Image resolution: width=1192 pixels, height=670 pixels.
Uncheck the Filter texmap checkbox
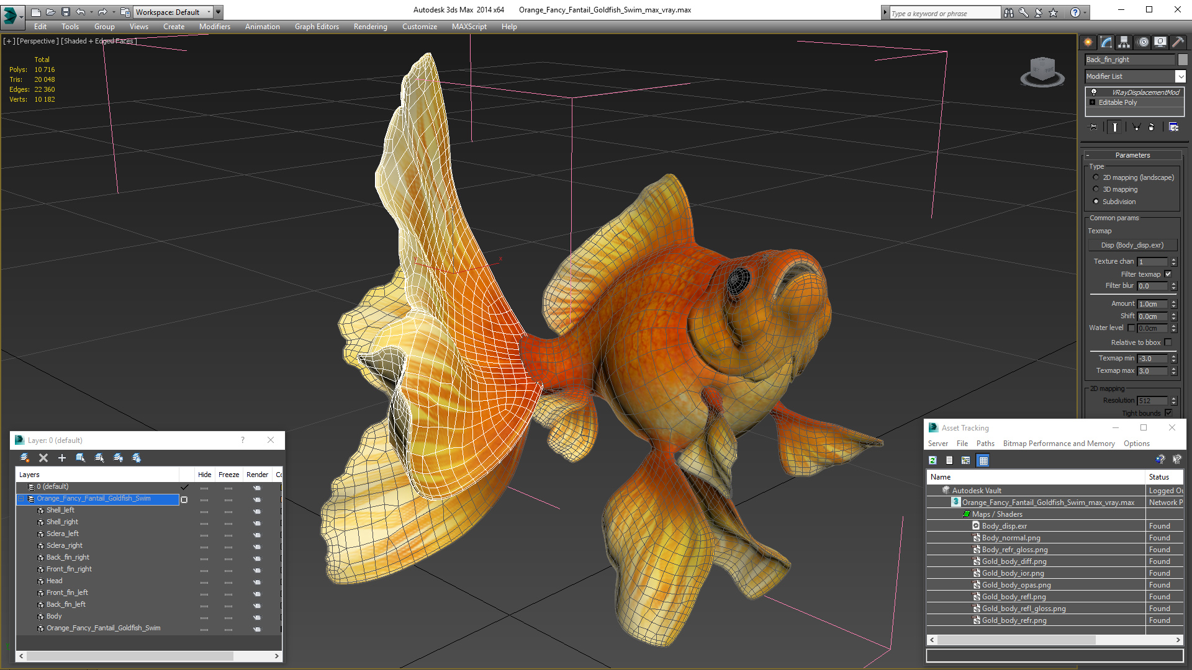click(x=1168, y=274)
